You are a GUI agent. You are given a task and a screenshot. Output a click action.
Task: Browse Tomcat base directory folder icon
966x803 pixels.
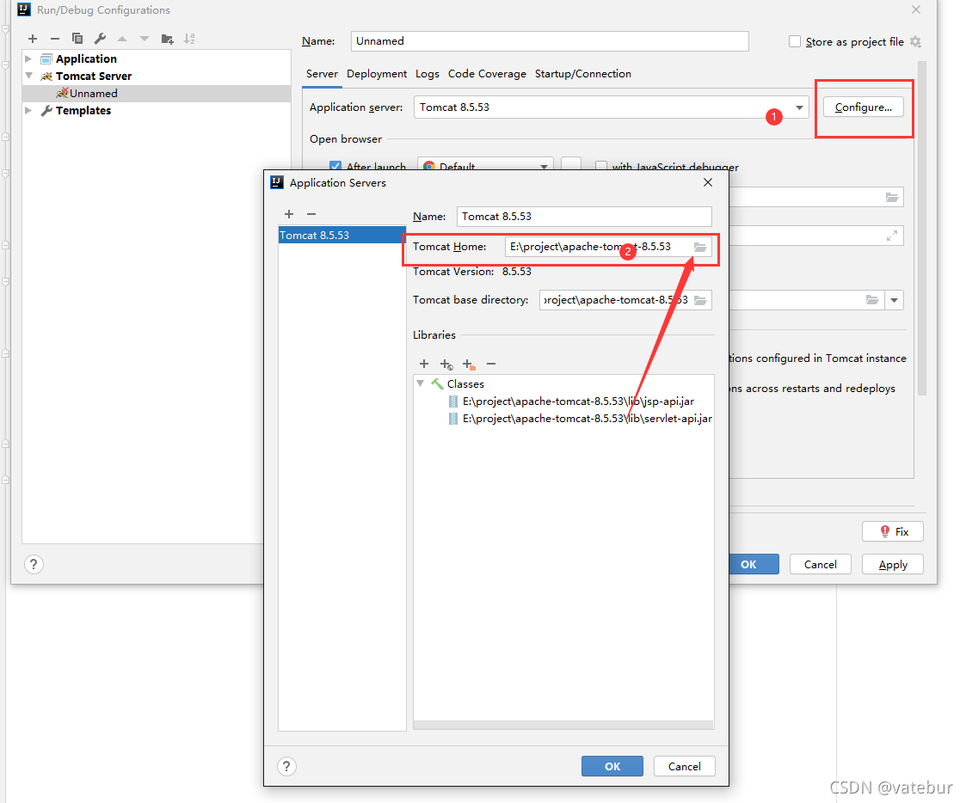[x=700, y=301]
